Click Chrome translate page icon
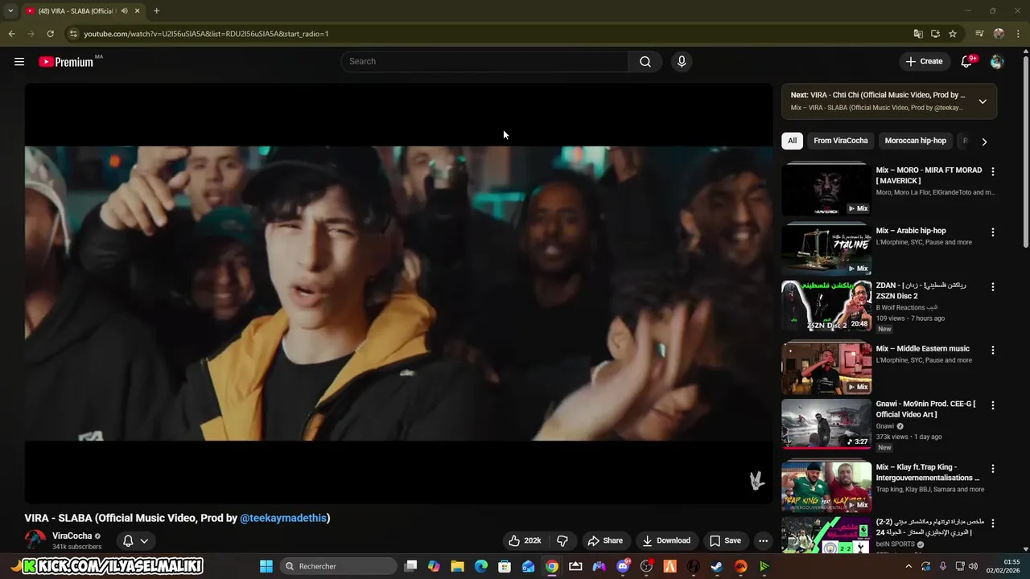The height and width of the screenshot is (579, 1030). pos(918,34)
